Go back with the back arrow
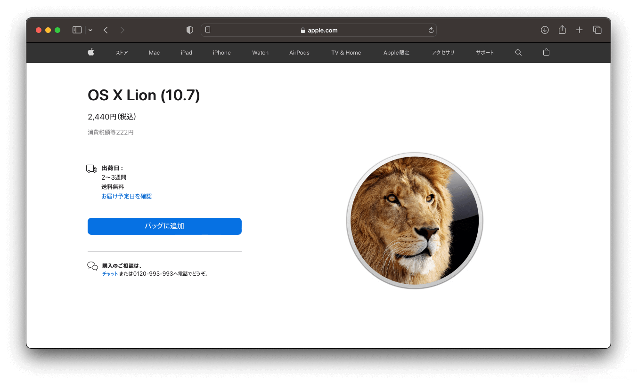 tap(106, 30)
